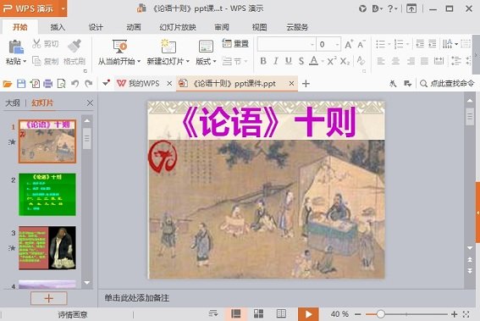Start slideshow from current slide icon
This screenshot has width=480, height=321.
119,47
